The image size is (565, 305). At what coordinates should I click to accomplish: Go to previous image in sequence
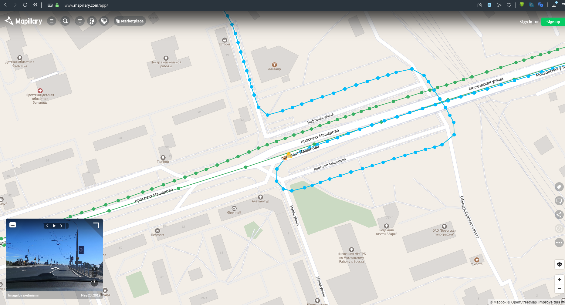(x=47, y=226)
